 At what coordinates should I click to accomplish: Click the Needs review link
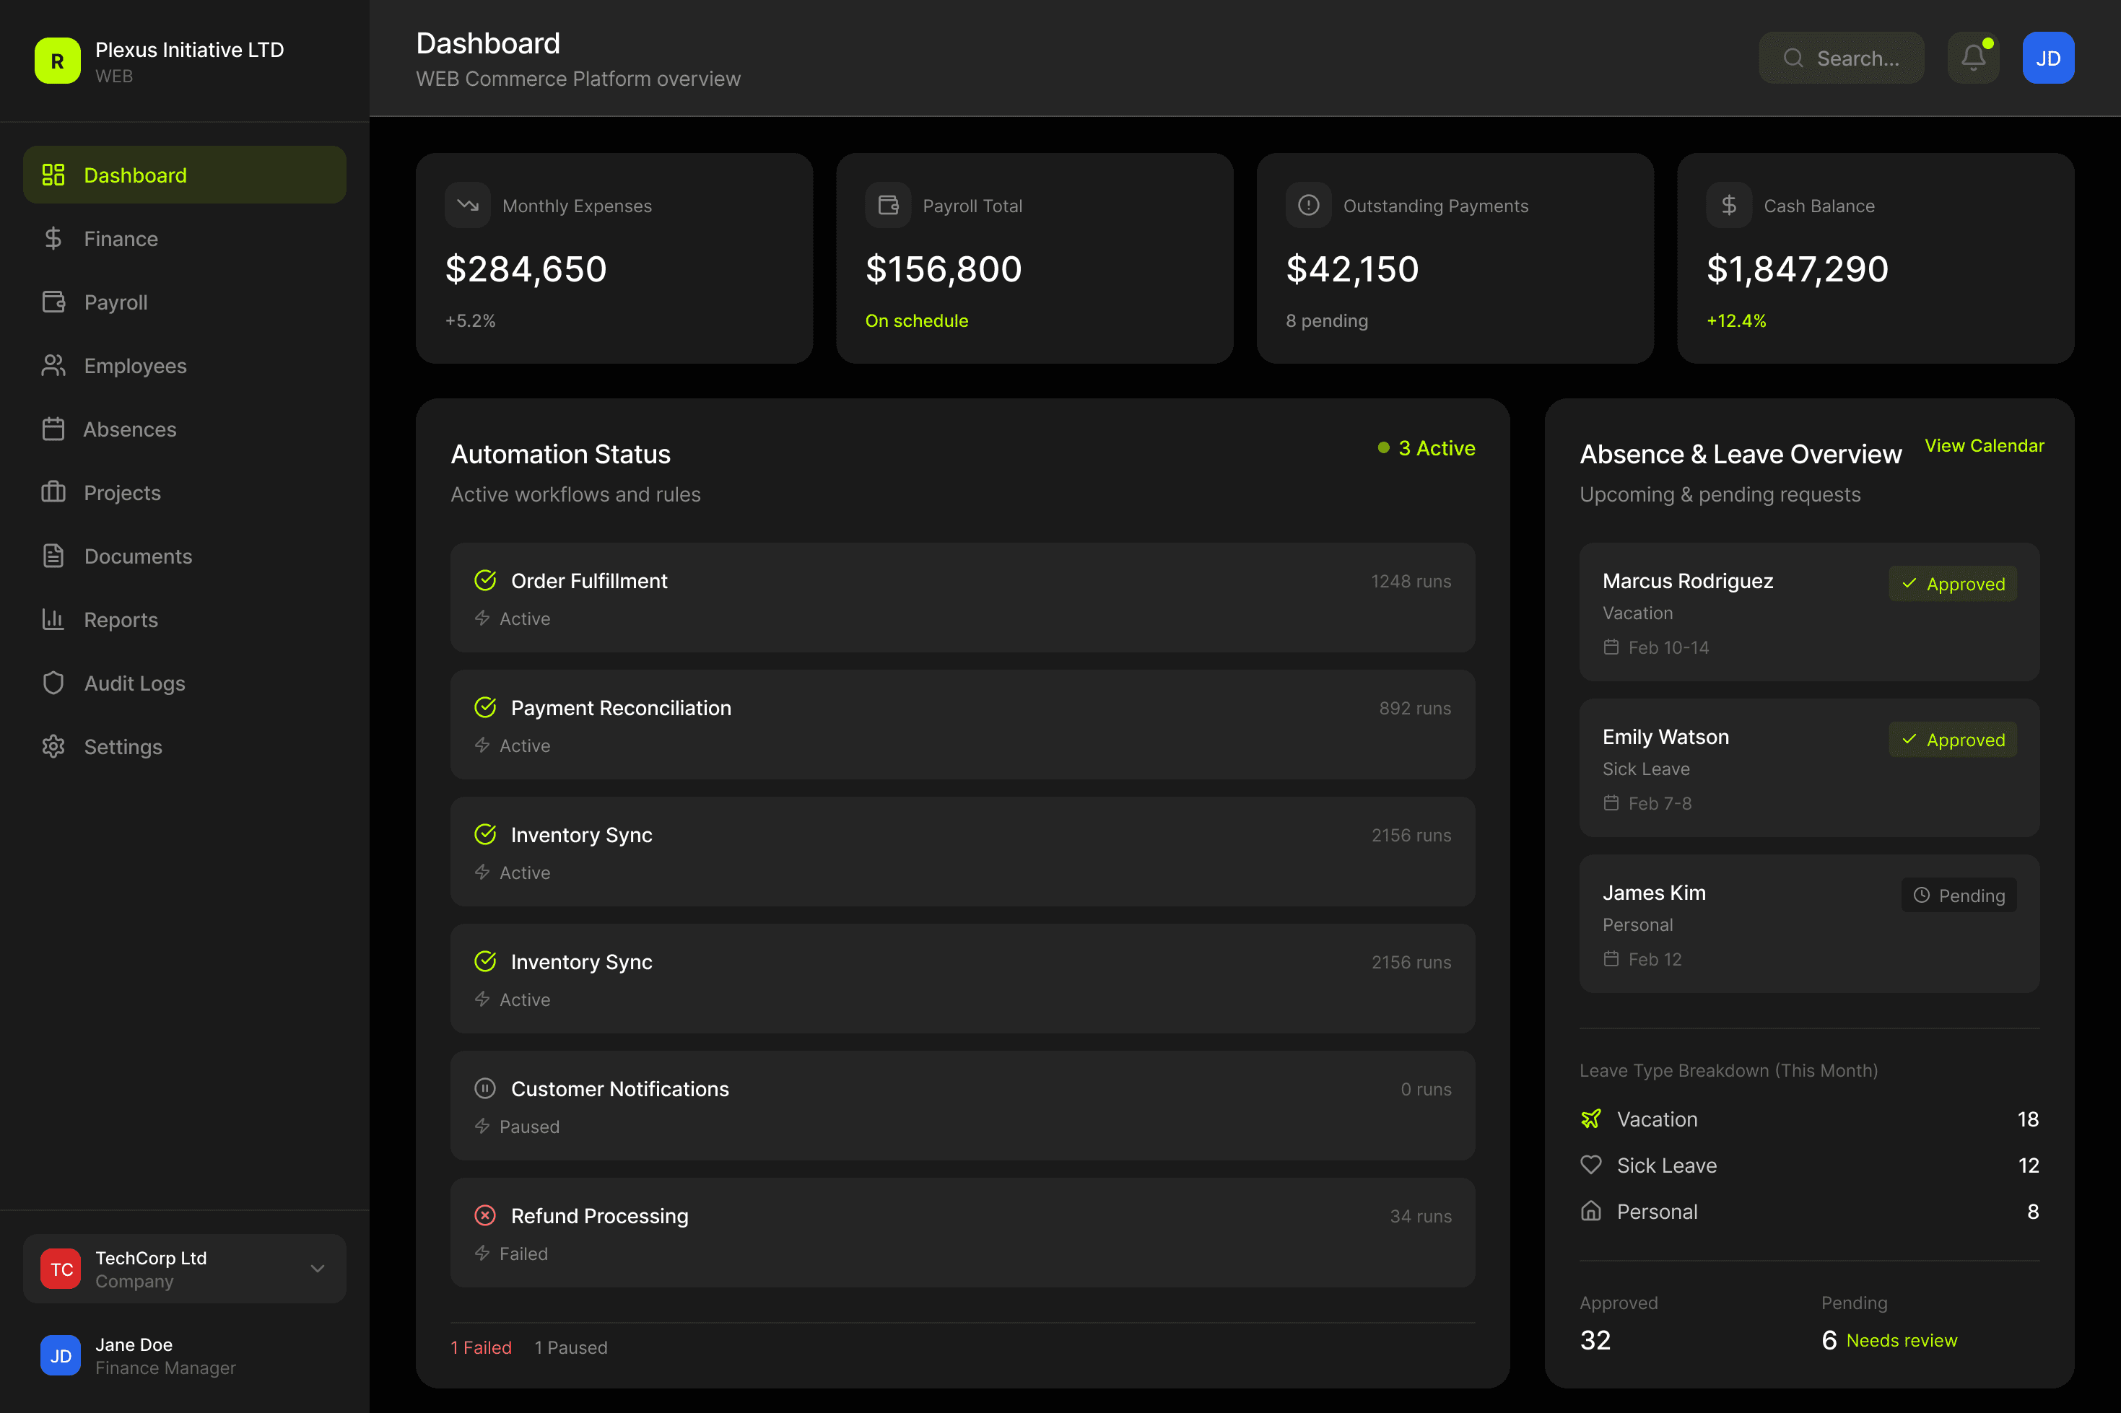click(1901, 1341)
